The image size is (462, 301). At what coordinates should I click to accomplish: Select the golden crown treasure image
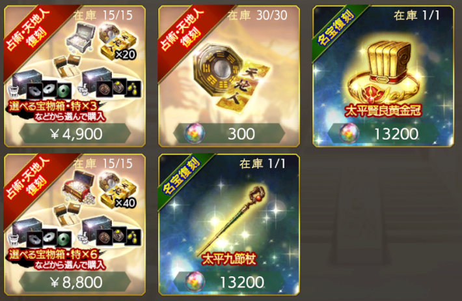click(x=383, y=72)
